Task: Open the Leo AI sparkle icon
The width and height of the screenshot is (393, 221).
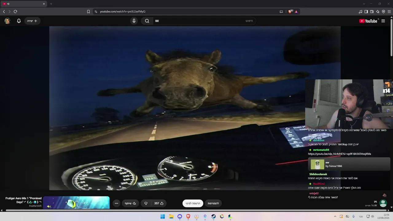Action: (378, 12)
